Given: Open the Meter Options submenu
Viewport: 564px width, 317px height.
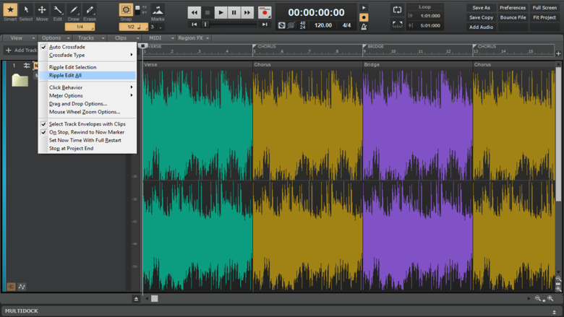Looking at the screenshot, I should click(66, 95).
